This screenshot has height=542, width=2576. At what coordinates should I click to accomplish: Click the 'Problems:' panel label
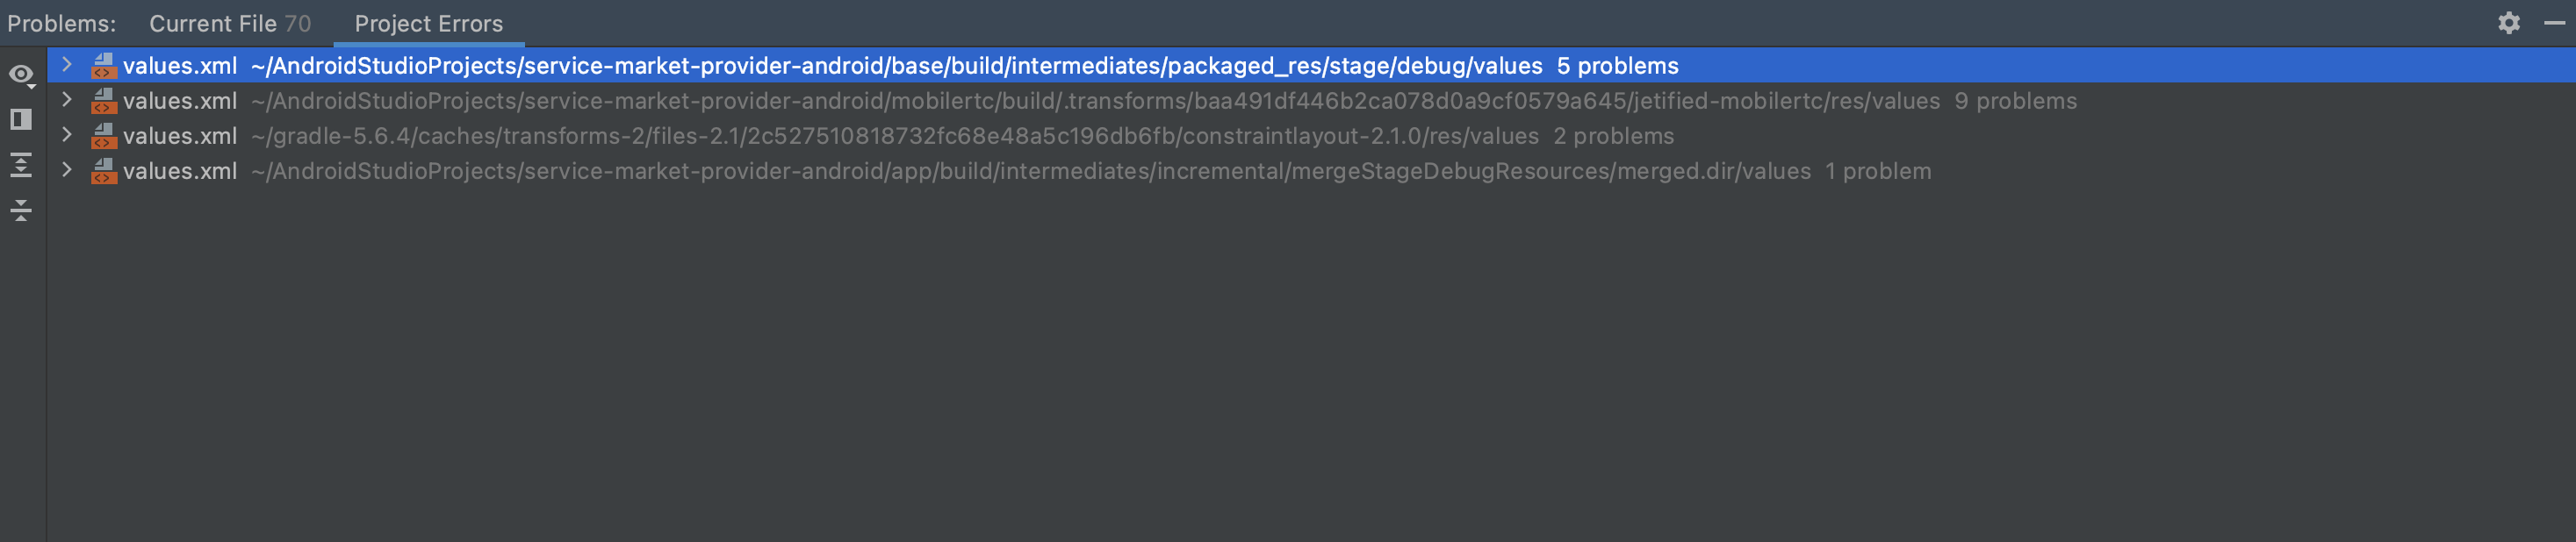[x=61, y=23]
